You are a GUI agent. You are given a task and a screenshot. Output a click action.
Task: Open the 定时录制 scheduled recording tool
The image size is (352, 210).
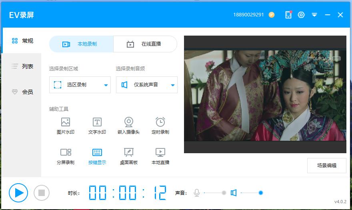pos(160,126)
